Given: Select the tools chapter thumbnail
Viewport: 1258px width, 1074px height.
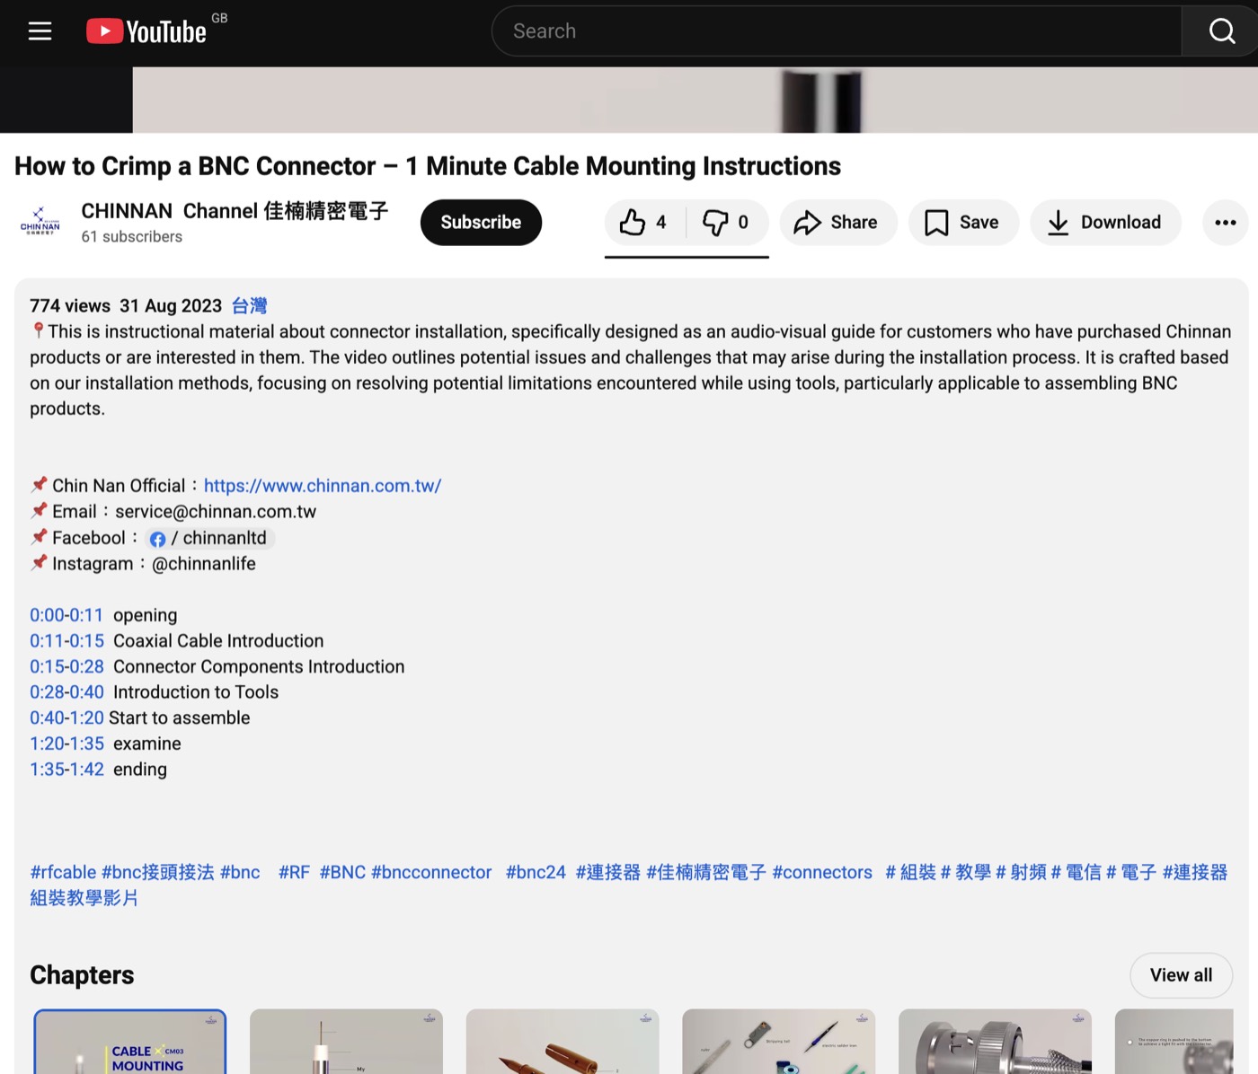Looking at the screenshot, I should (x=779, y=1042).
